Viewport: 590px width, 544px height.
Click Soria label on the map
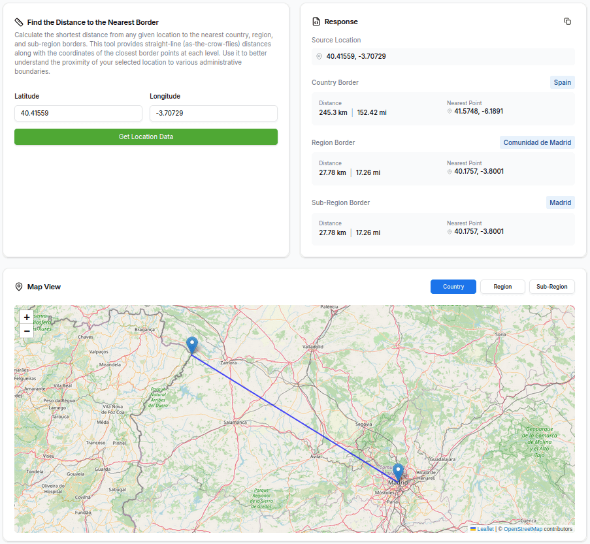500,334
